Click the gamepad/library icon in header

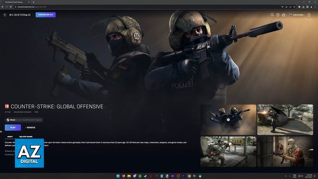click(x=284, y=15)
